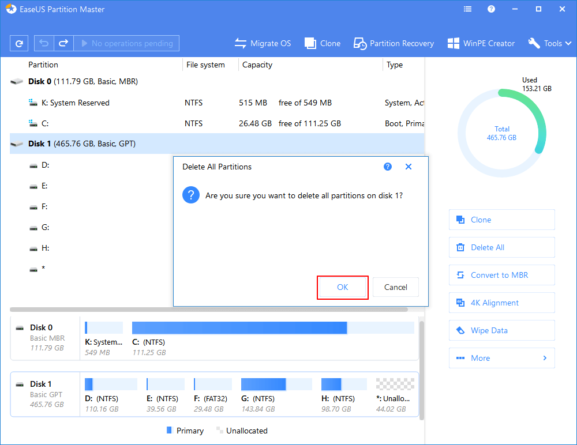577x445 pixels.
Task: Select the Clone tool from the toolbar
Action: 322,43
